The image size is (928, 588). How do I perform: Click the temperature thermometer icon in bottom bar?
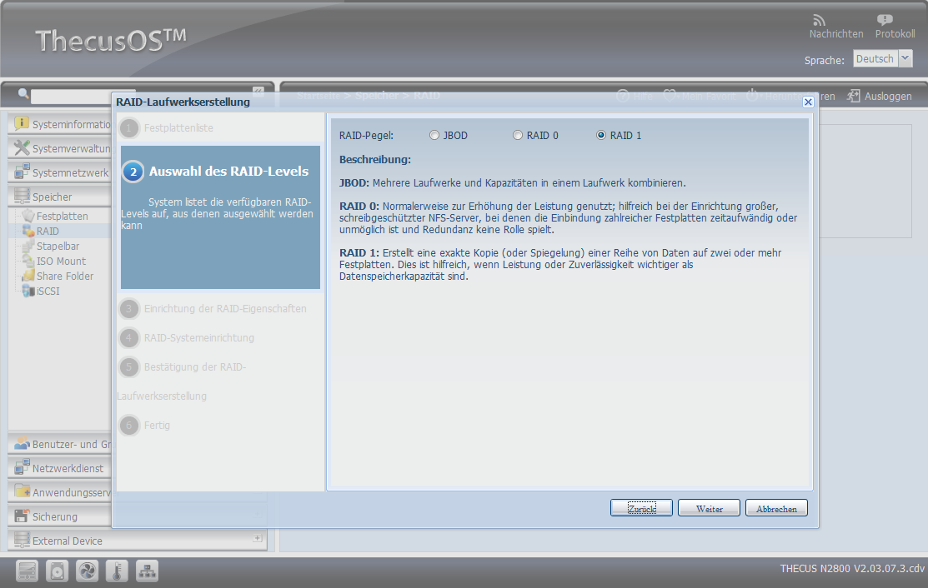click(x=118, y=571)
